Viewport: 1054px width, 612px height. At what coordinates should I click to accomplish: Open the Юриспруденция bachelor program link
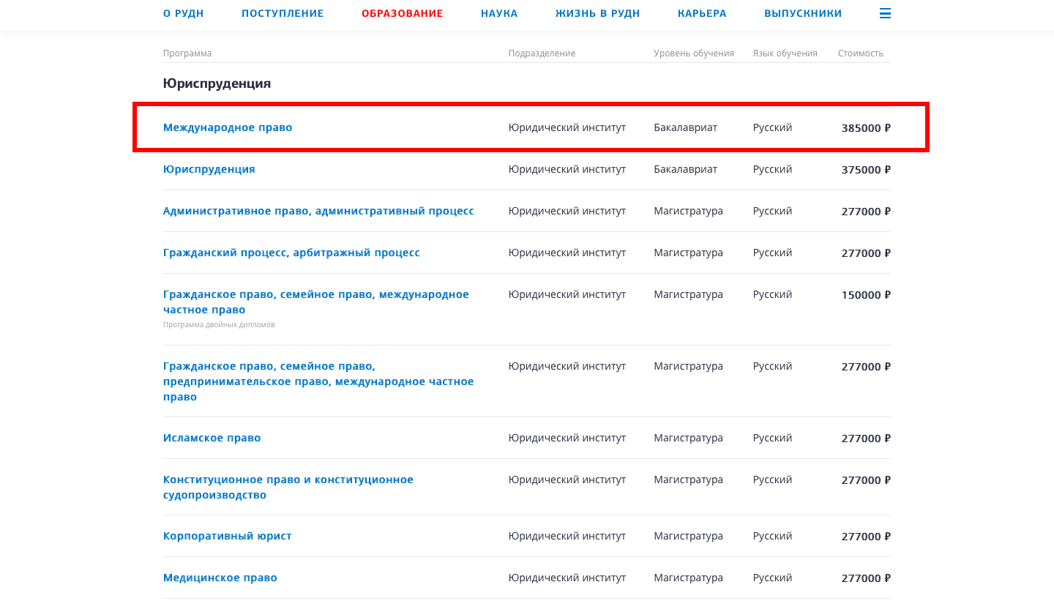[209, 169]
